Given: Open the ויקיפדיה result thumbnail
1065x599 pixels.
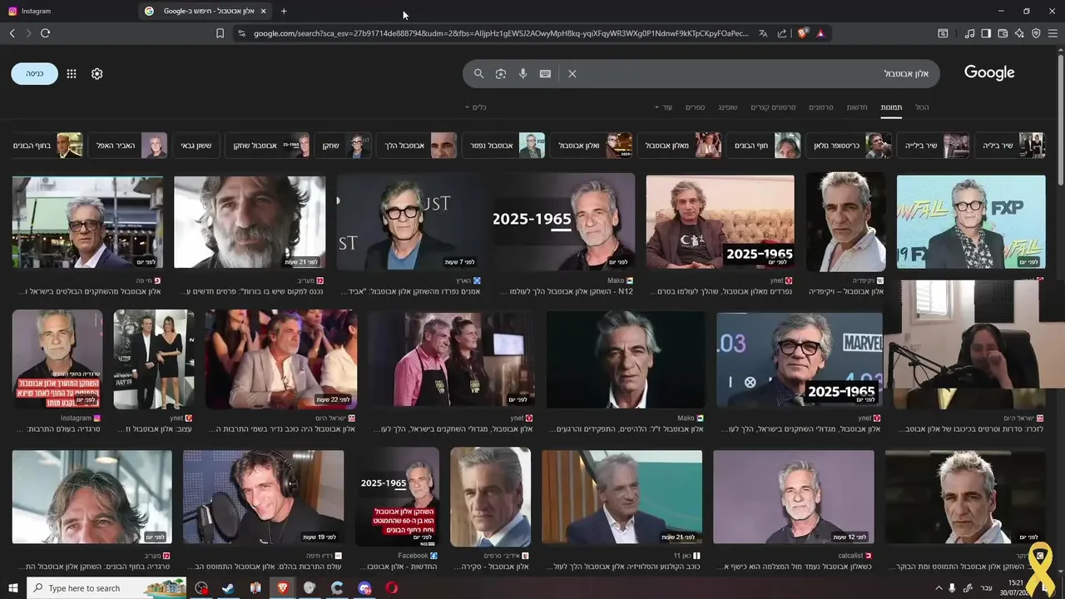Looking at the screenshot, I should point(845,221).
